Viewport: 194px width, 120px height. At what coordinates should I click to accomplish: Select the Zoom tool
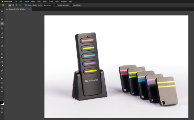[x=2, y=92]
